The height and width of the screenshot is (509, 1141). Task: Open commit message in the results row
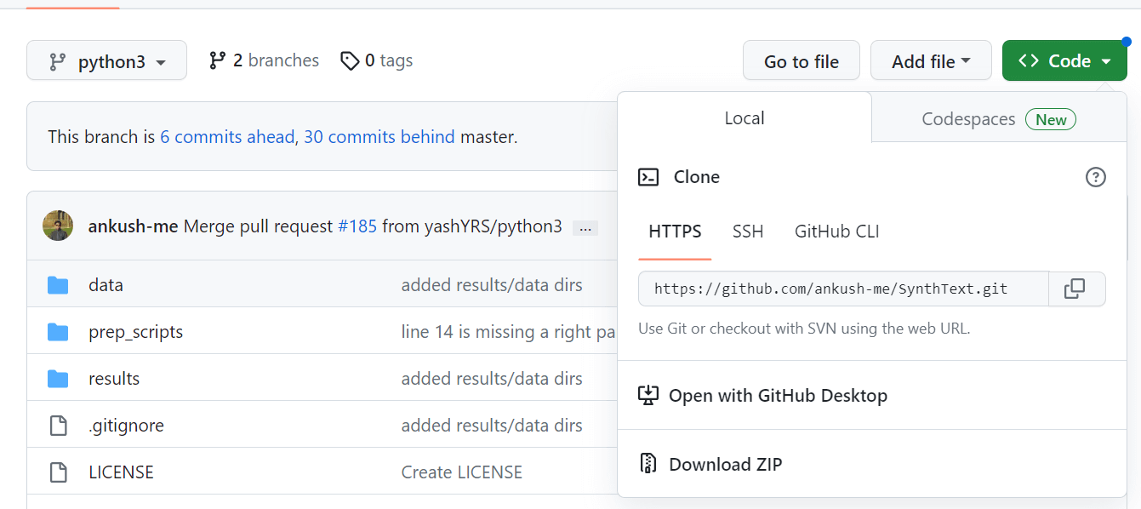click(492, 379)
